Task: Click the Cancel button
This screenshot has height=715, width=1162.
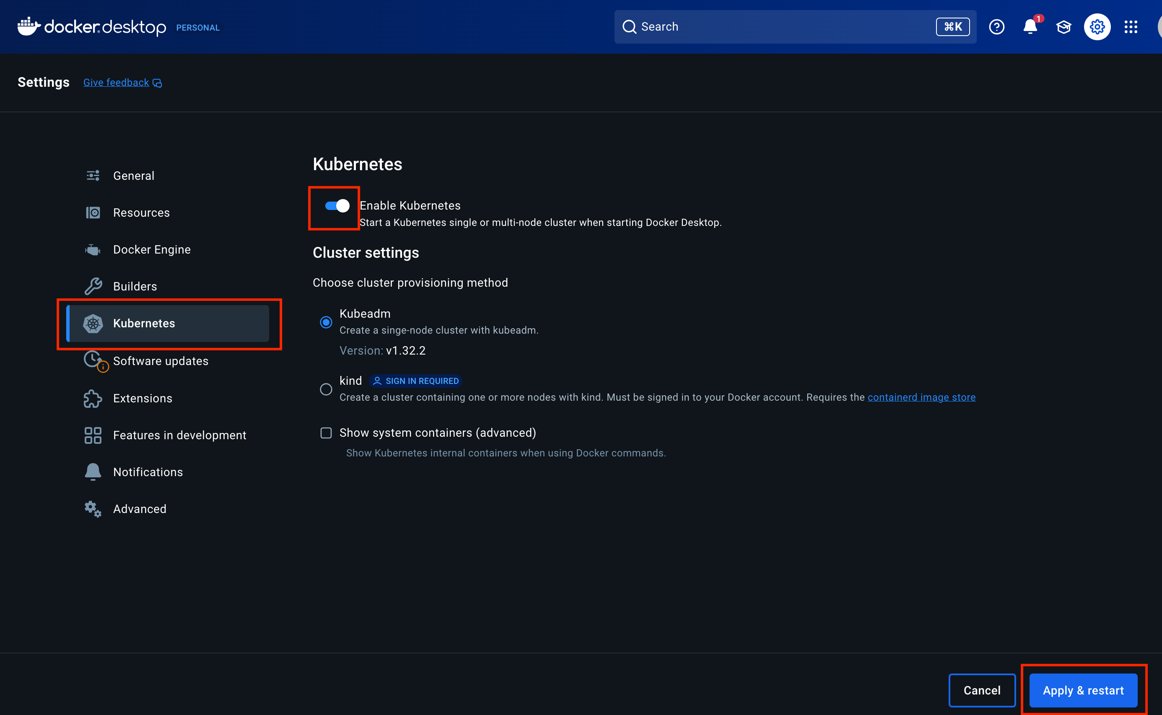Action: pyautogui.click(x=982, y=690)
